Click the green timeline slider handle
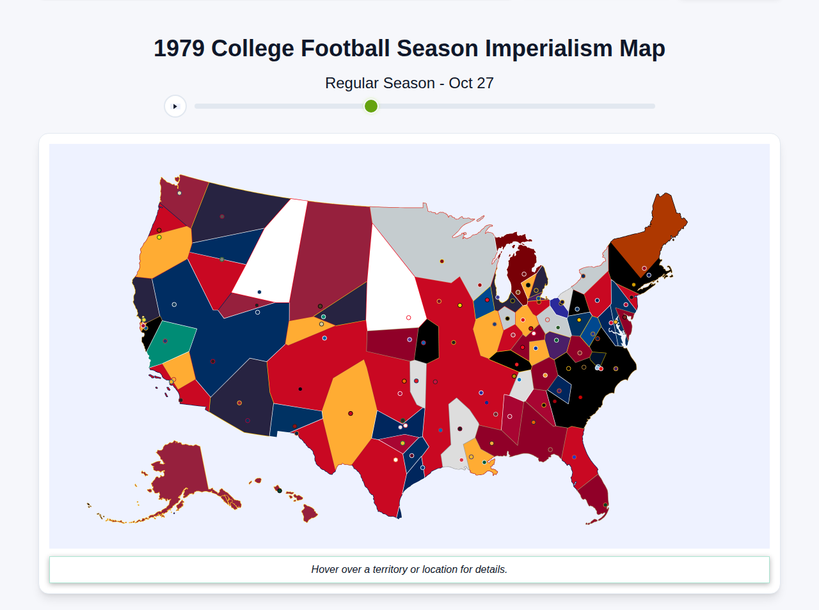 click(370, 106)
